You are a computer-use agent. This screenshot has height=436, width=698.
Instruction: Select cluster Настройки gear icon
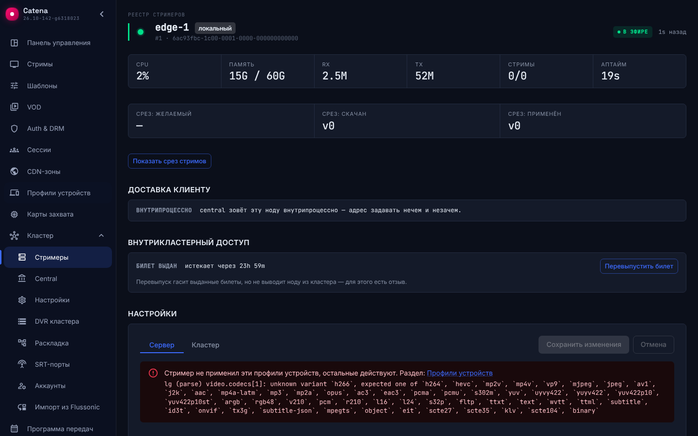pyautogui.click(x=22, y=300)
